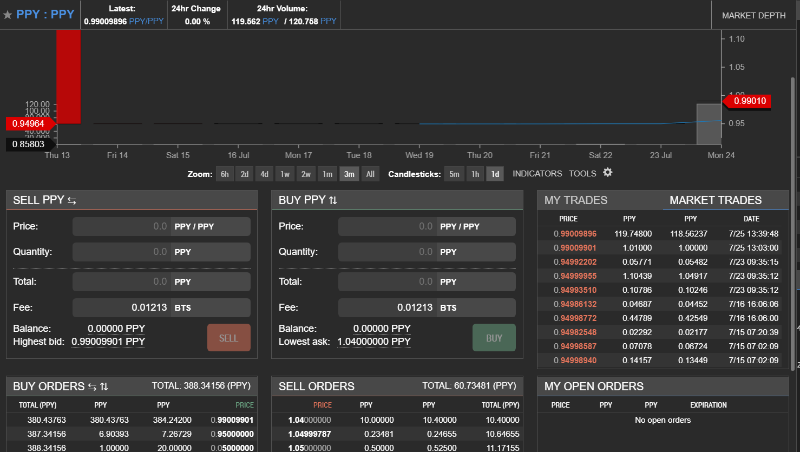Click market trade priced 0.99009896

point(659,234)
